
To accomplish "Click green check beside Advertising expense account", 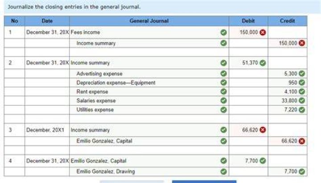I will [x=223, y=73].
